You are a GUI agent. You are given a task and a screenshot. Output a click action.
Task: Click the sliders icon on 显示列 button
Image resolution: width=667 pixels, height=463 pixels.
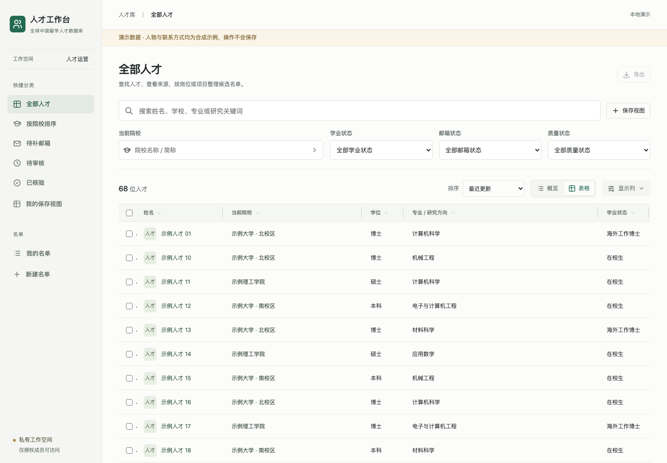click(x=611, y=188)
